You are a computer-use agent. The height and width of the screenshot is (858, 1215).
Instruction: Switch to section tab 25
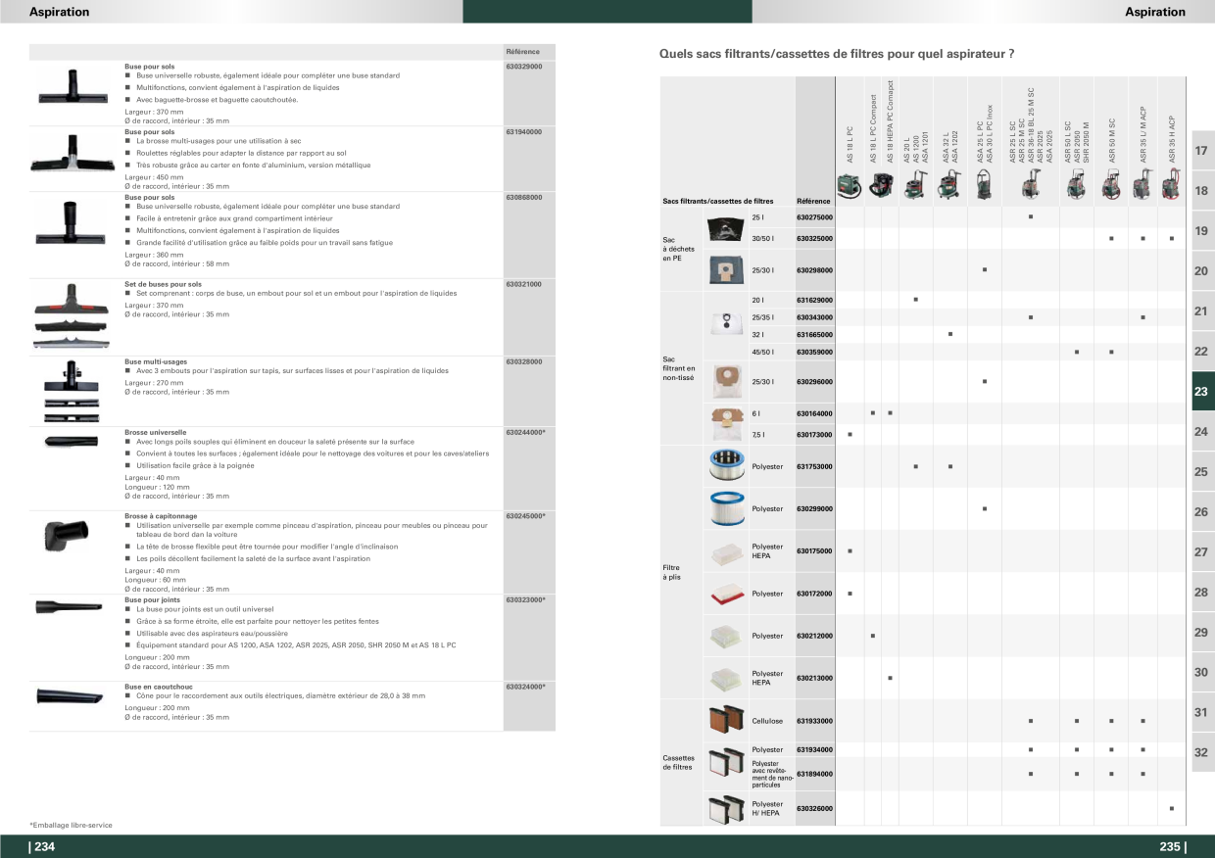tap(1201, 472)
